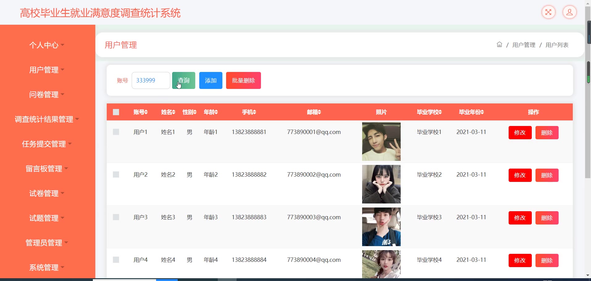Expand the 试题管理 sidebar menu

click(47, 218)
